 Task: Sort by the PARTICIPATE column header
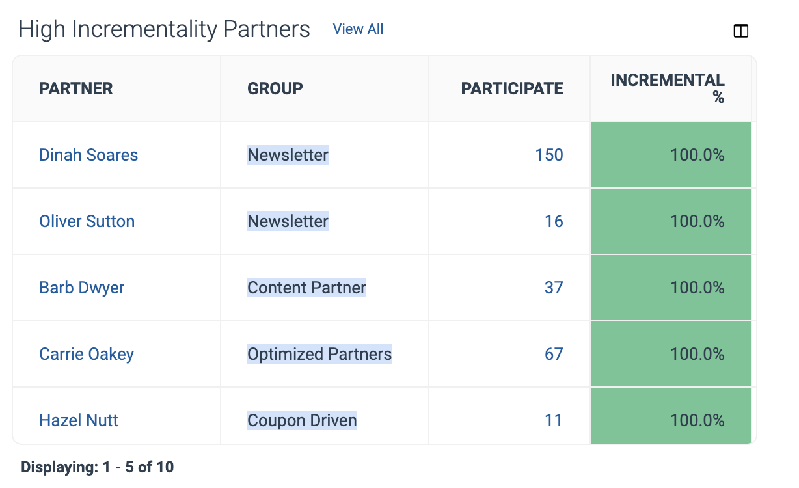pos(512,88)
